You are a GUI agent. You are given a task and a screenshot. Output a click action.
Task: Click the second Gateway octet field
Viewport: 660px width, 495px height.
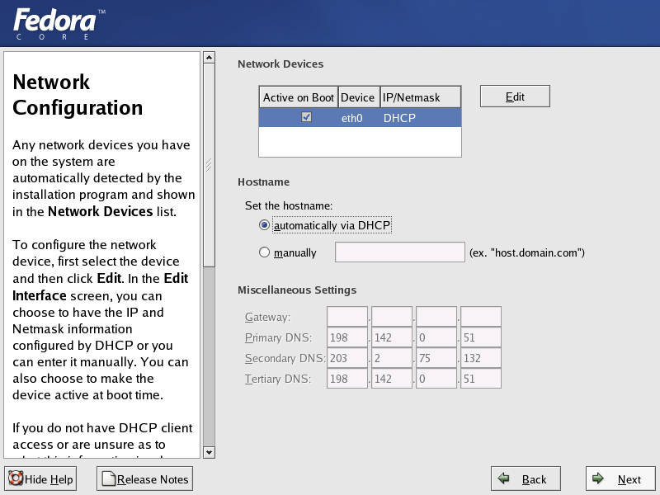[392, 317]
